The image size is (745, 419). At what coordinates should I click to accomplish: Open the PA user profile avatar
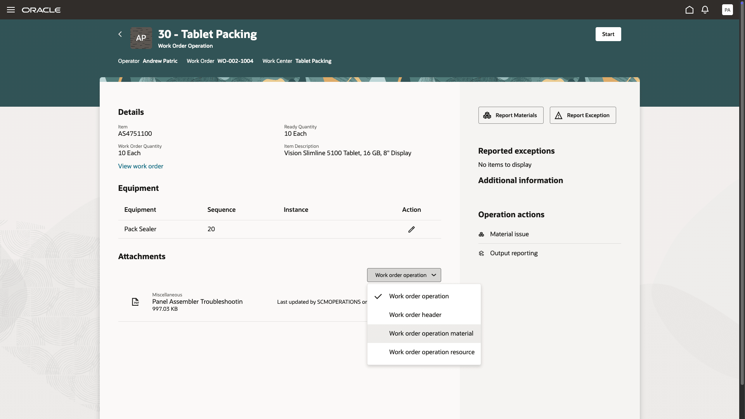[728, 10]
